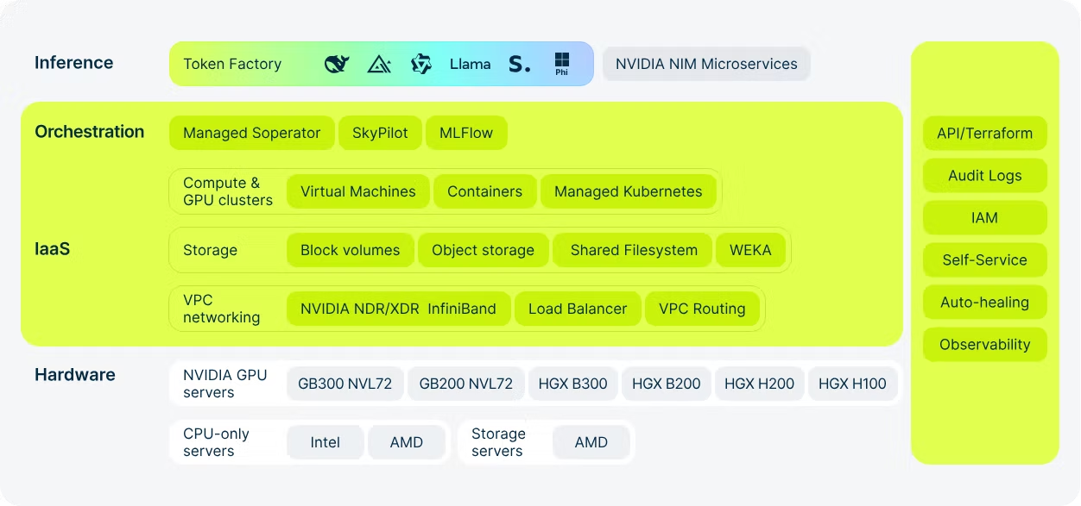Click the Virtual Machines chip
1081x506 pixels.
358,191
